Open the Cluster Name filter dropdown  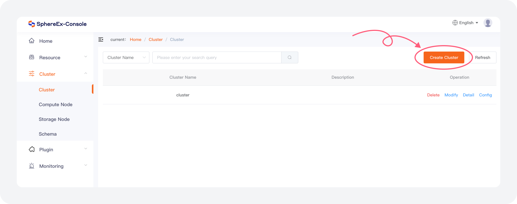tap(126, 57)
